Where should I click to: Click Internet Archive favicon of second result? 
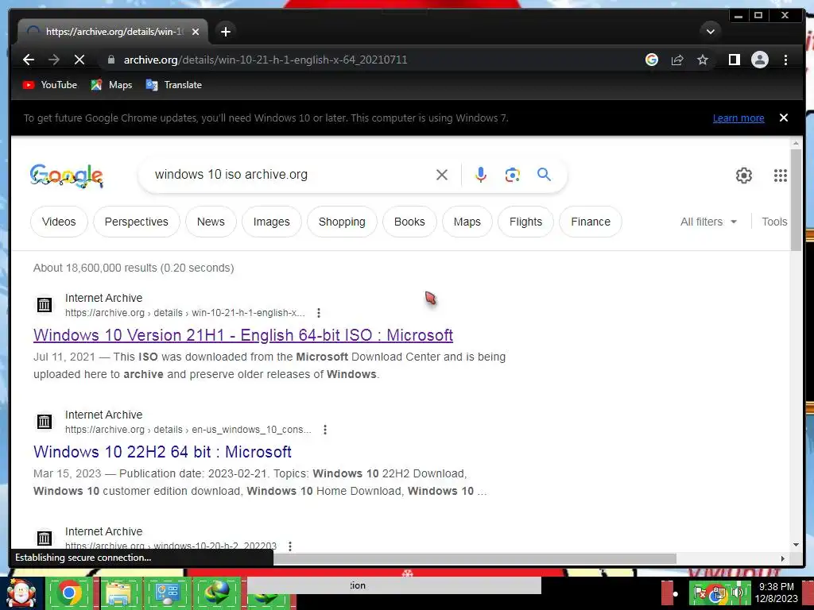pyautogui.click(x=45, y=421)
